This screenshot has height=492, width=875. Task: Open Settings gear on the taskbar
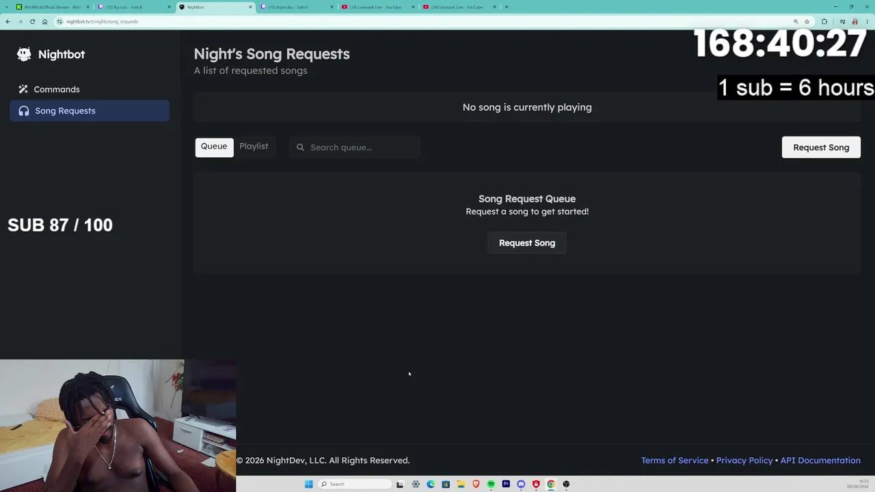click(x=416, y=484)
